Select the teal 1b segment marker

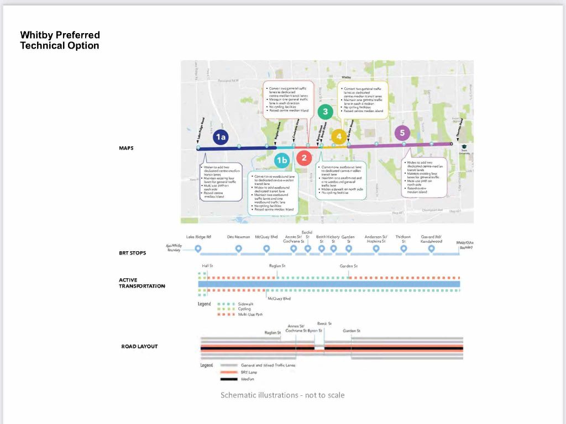click(282, 160)
